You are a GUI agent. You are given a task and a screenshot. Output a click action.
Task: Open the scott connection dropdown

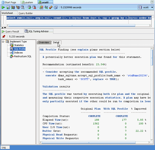click(x=145, y=7)
